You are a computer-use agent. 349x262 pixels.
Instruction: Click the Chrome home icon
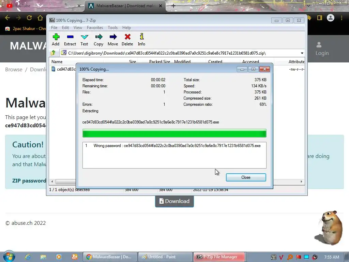click(40, 18)
